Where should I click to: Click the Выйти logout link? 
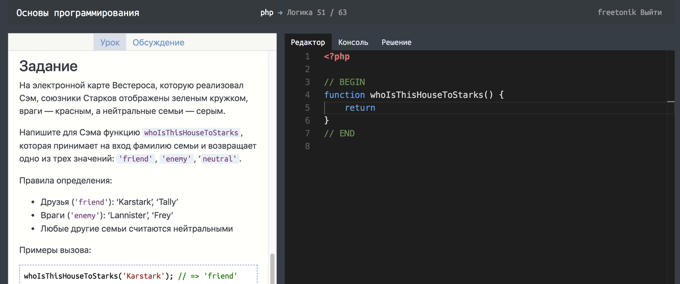pyautogui.click(x=651, y=12)
